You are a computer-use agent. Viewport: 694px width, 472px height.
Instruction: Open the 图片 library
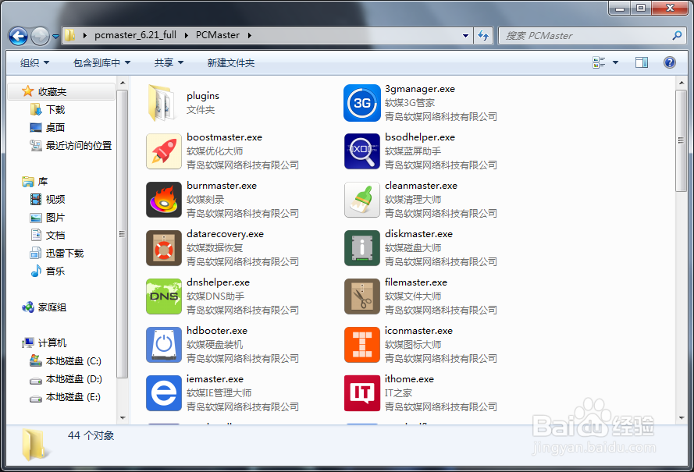55,218
